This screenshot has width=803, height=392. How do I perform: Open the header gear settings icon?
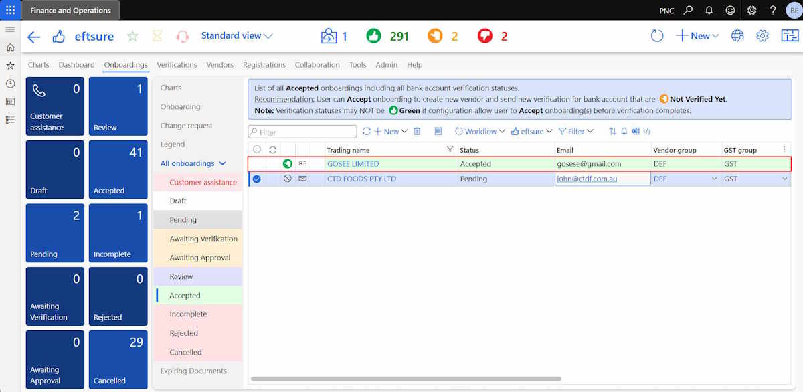coord(762,36)
